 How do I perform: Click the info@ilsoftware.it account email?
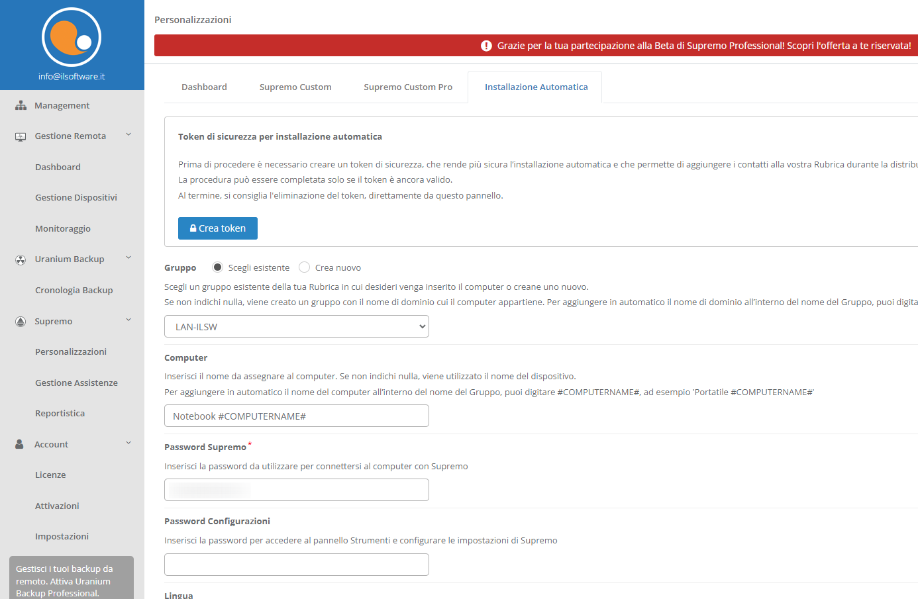[x=72, y=76]
